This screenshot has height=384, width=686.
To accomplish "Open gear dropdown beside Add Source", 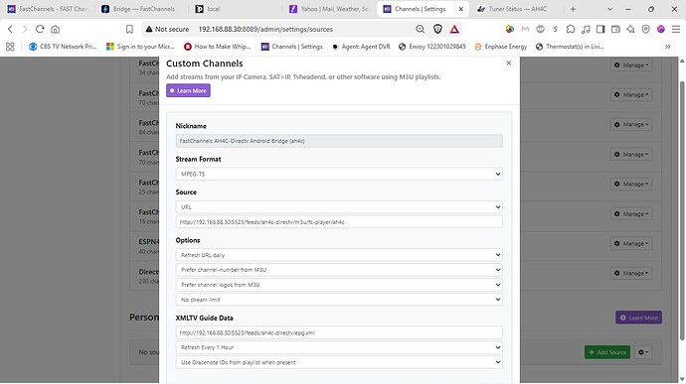I will 642,352.
